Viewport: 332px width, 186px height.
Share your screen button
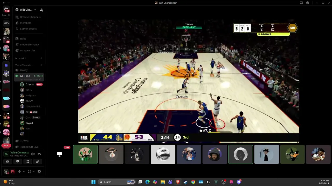[18, 161]
